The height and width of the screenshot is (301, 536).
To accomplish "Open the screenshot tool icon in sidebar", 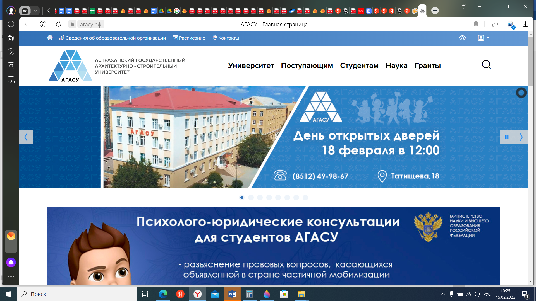I will (x=11, y=80).
